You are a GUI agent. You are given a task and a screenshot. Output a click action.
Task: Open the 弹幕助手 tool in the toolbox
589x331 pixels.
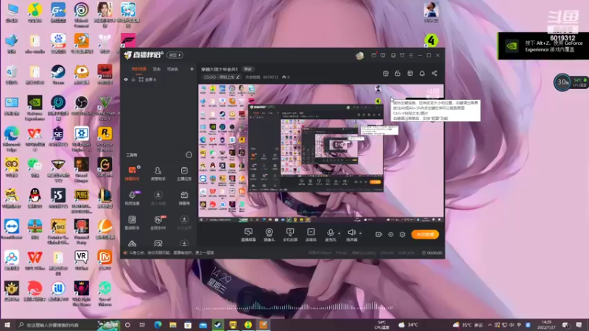click(x=133, y=174)
